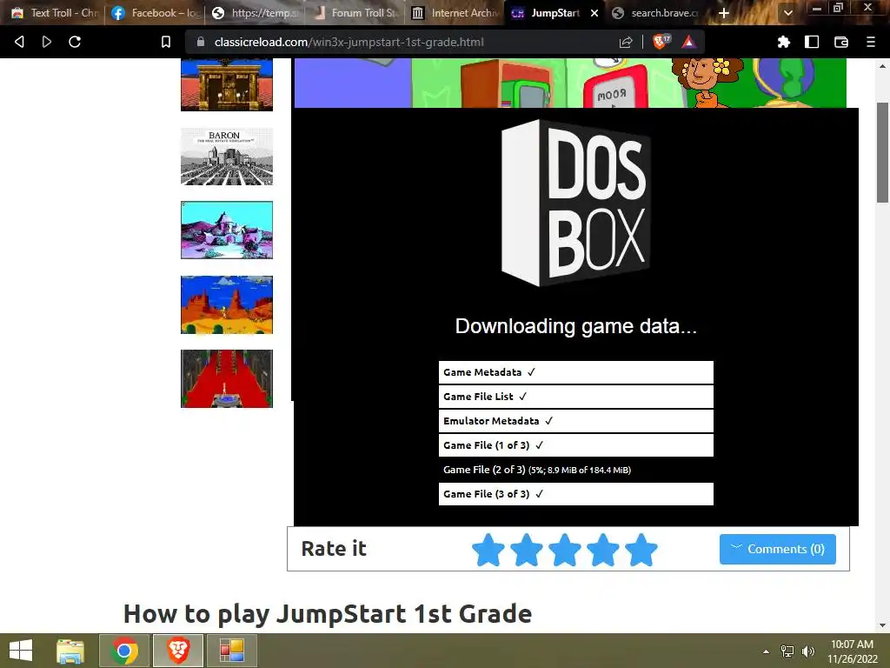Rate the game three stars
The image size is (890, 668).
(565, 550)
